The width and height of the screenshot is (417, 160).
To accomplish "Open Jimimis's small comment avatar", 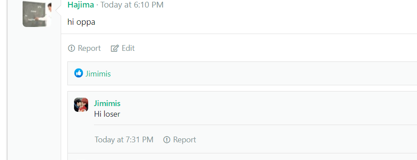I will [81, 105].
